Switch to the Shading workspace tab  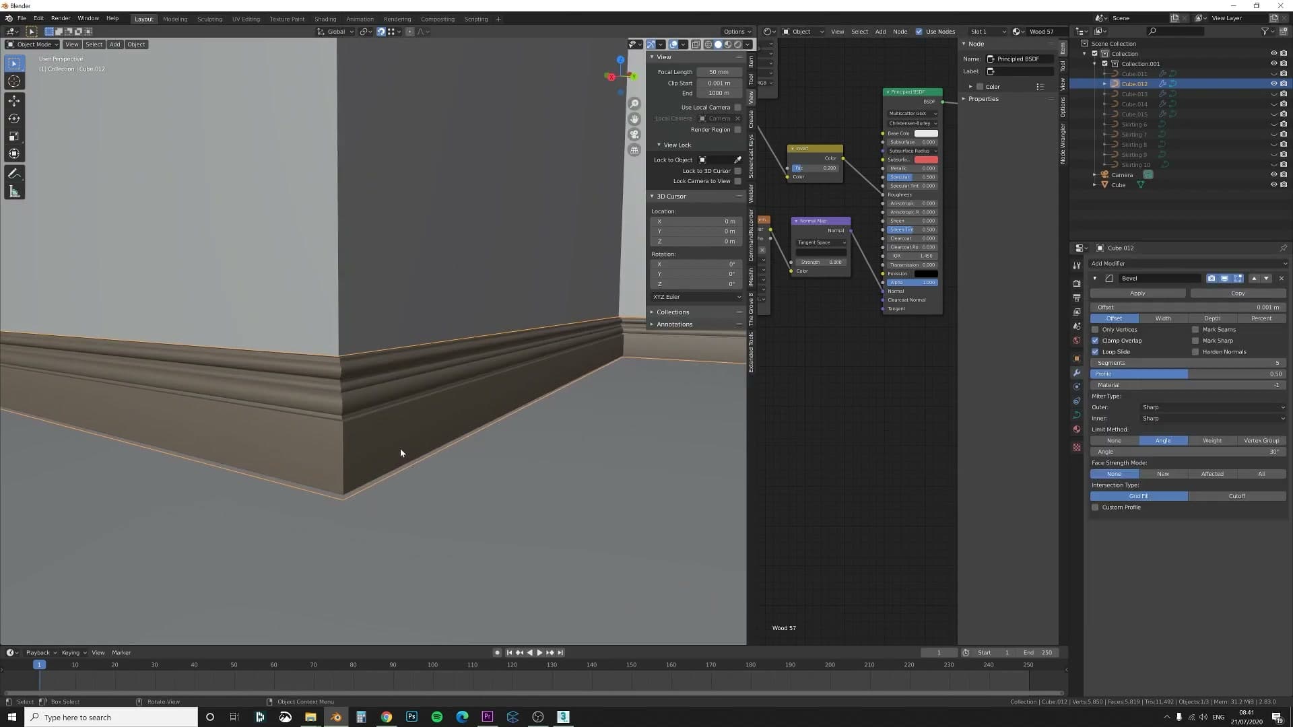325,20
